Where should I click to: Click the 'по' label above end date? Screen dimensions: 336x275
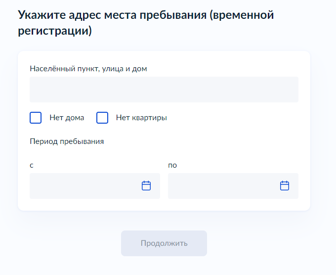[172, 165]
